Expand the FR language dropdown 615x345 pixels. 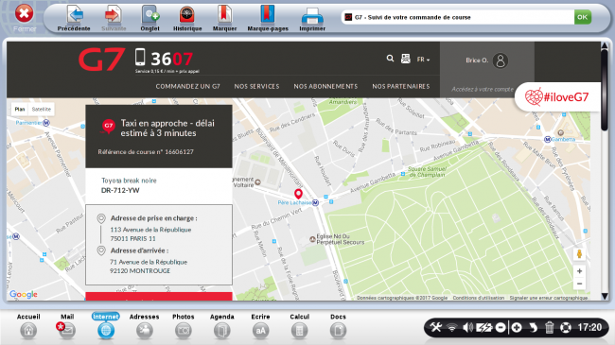coord(423,60)
